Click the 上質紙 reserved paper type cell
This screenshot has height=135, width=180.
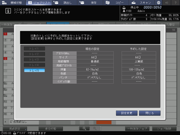click(x=139, y=61)
